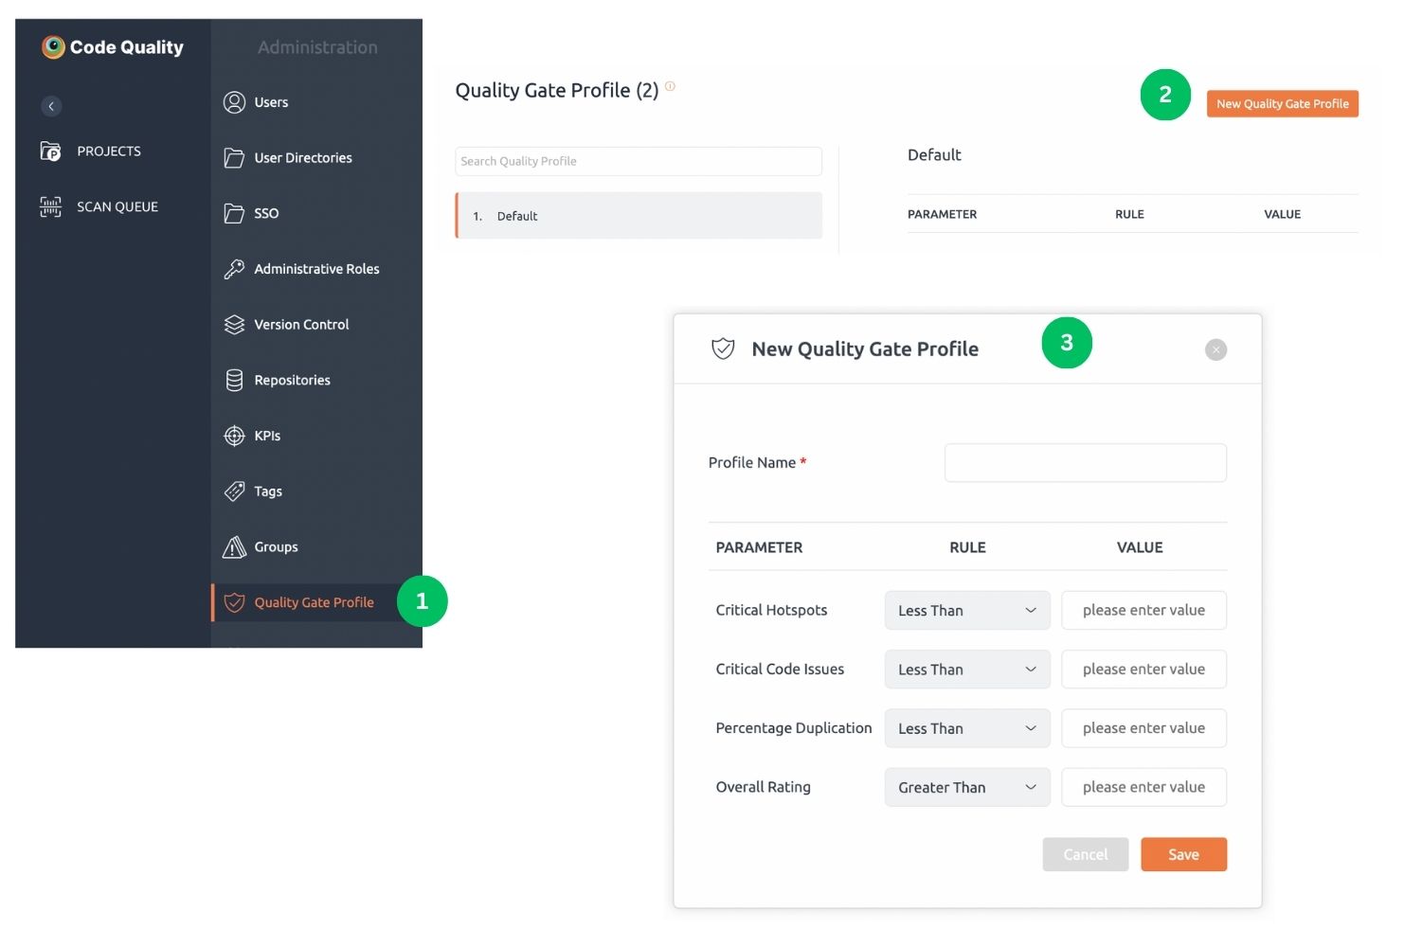The height and width of the screenshot is (947, 1404).
Task: Click the Users profile icon
Action: tap(234, 102)
